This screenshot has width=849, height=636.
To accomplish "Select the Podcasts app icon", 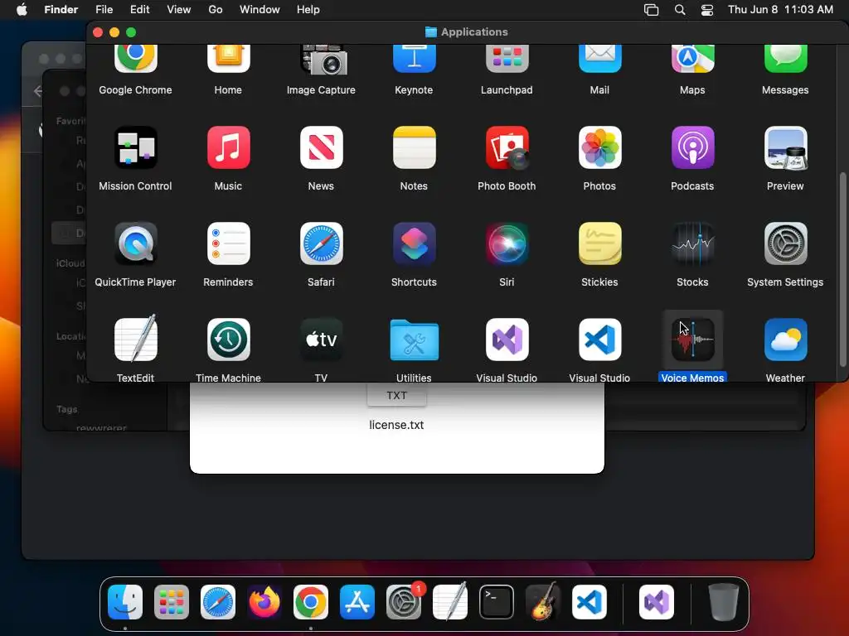I will pos(692,147).
